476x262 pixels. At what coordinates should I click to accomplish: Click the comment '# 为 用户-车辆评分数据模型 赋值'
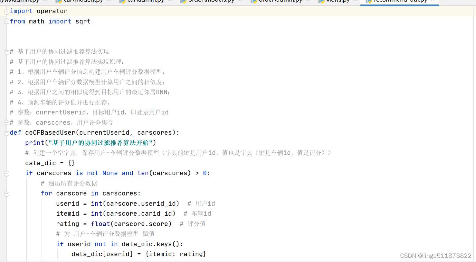(x=105, y=234)
